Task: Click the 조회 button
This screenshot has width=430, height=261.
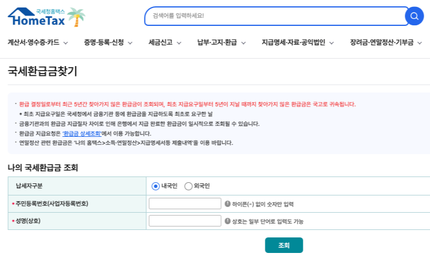Action: pos(284,245)
